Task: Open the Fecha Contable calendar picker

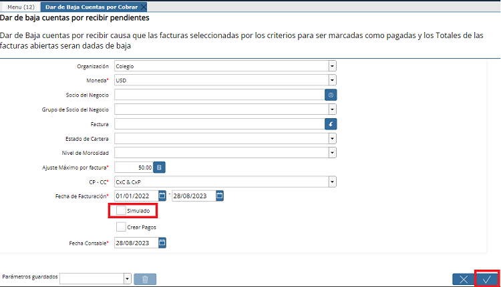Action: [x=162, y=243]
